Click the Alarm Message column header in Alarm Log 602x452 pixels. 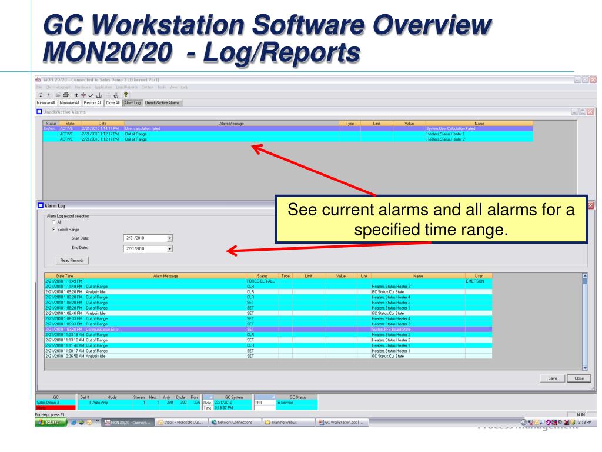pos(165,276)
